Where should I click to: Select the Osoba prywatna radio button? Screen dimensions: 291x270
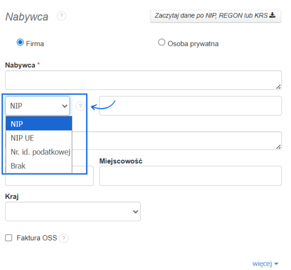pos(162,42)
